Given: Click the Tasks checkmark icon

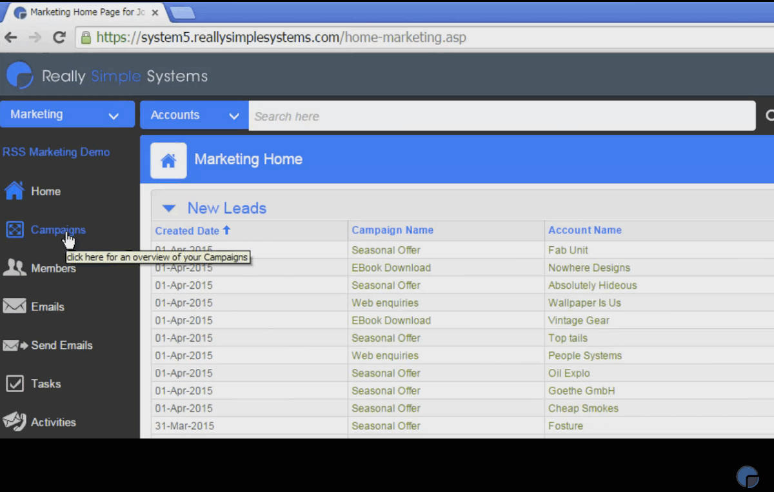Looking at the screenshot, I should pyautogui.click(x=14, y=384).
